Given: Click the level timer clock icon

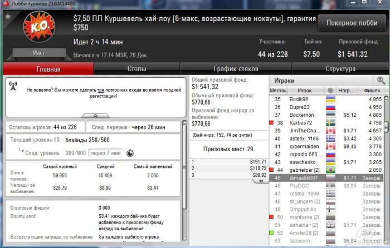Looking at the screenshot, I should point(130,153).
